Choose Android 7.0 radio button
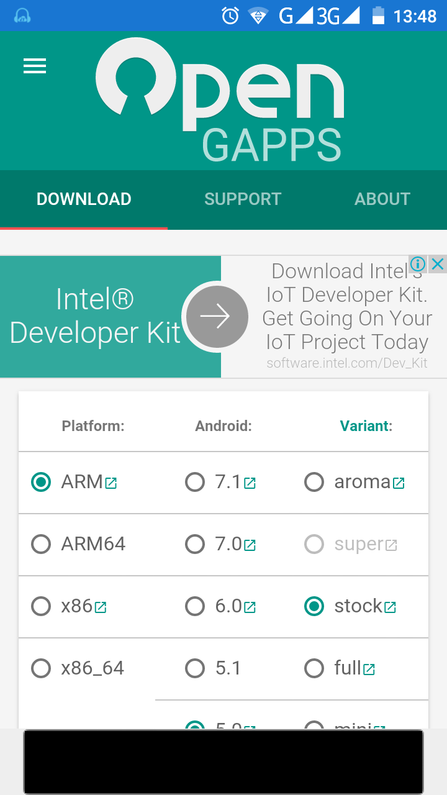The image size is (447, 795). [195, 544]
